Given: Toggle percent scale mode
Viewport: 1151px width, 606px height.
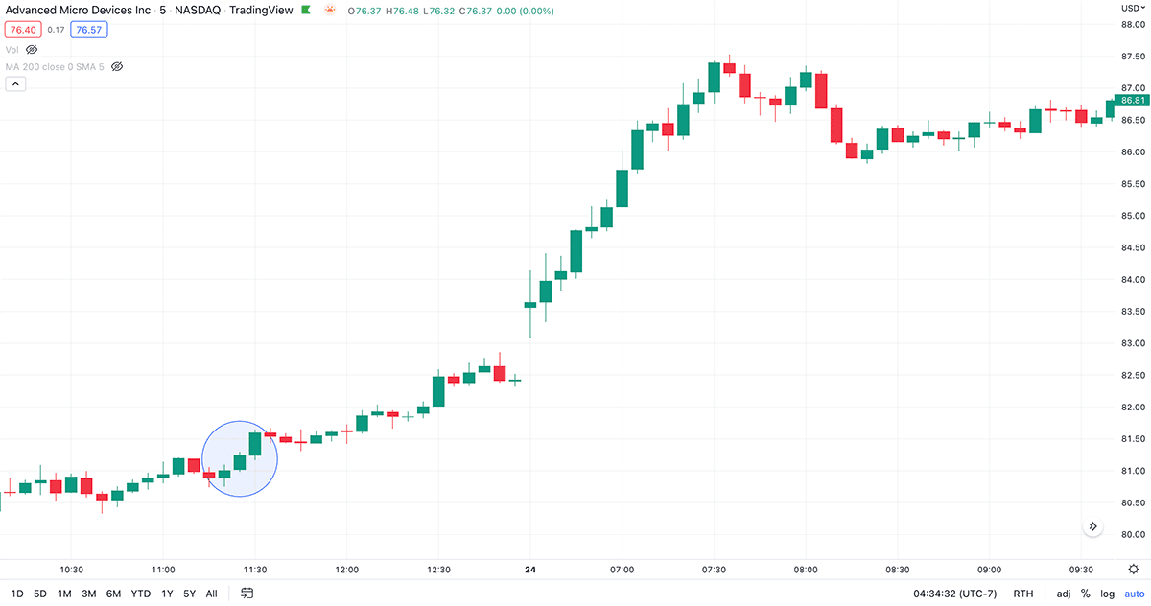Looking at the screenshot, I should [1086, 594].
